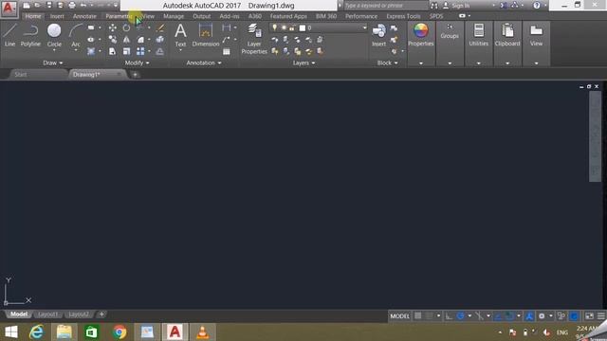Image resolution: width=607 pixels, height=341 pixels.
Task: Select the Polyline tool
Action: 30,35
